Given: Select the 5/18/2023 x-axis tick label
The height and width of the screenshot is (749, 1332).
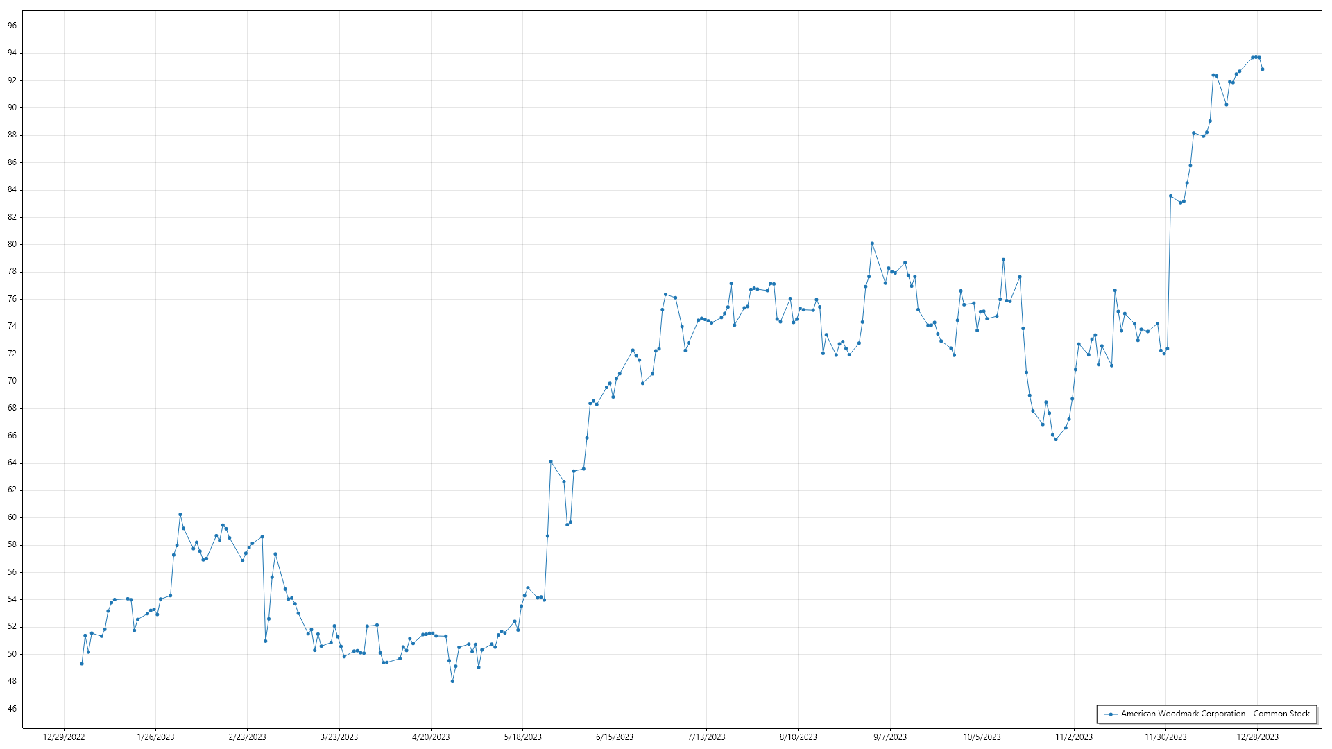Looking at the screenshot, I should click(x=522, y=737).
